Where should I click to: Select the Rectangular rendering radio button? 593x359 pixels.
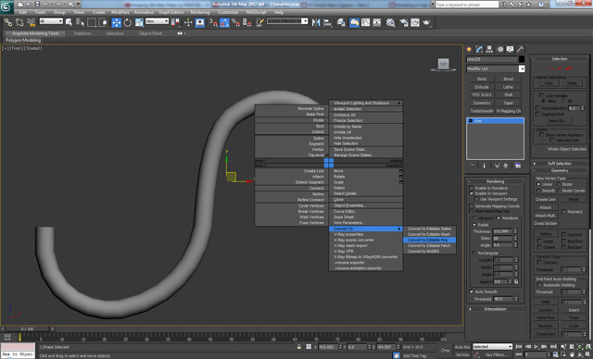(x=474, y=253)
